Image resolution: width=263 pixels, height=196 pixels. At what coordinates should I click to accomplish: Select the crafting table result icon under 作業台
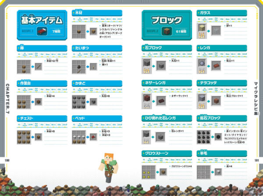click(39, 102)
